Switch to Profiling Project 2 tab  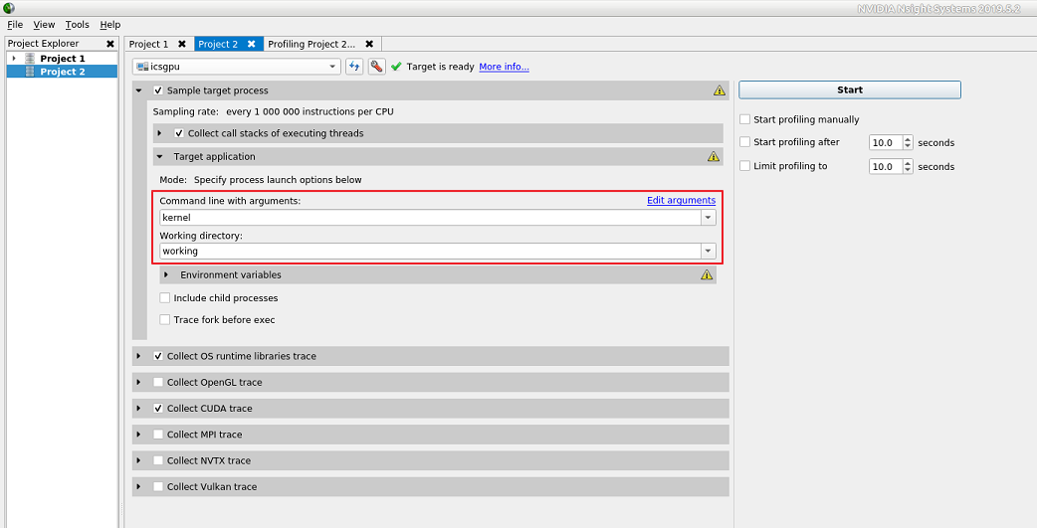[x=311, y=45]
